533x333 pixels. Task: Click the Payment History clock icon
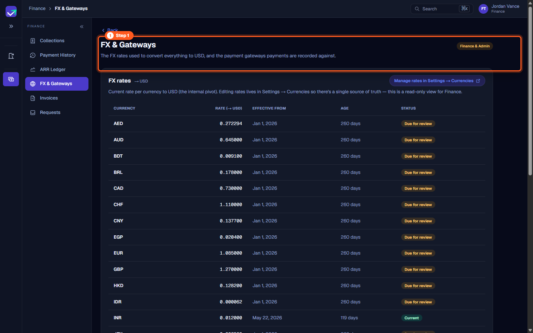click(33, 55)
